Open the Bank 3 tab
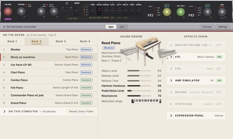 (x=61, y=41)
